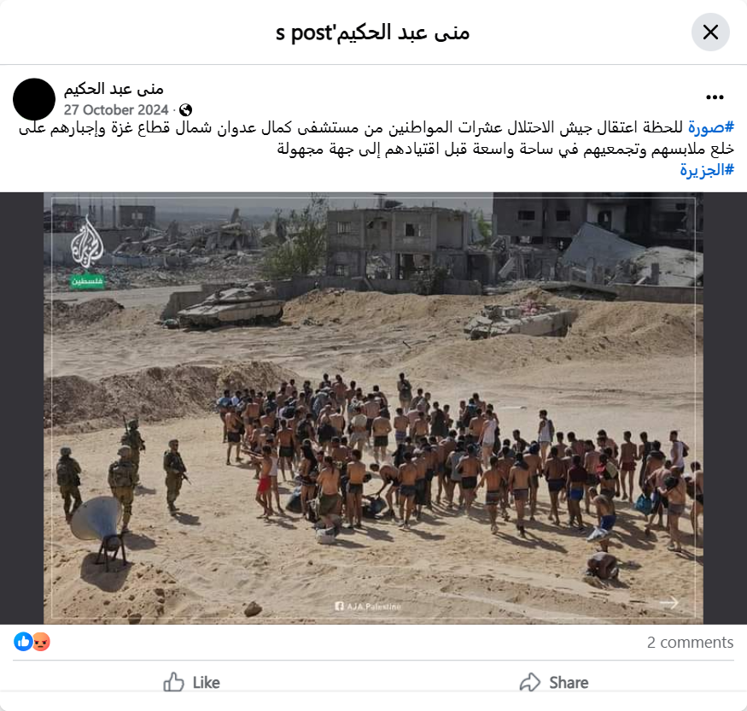Image resolution: width=747 pixels, height=711 pixels.
Task: Click the author's black profile picture
Action: pos(34,100)
